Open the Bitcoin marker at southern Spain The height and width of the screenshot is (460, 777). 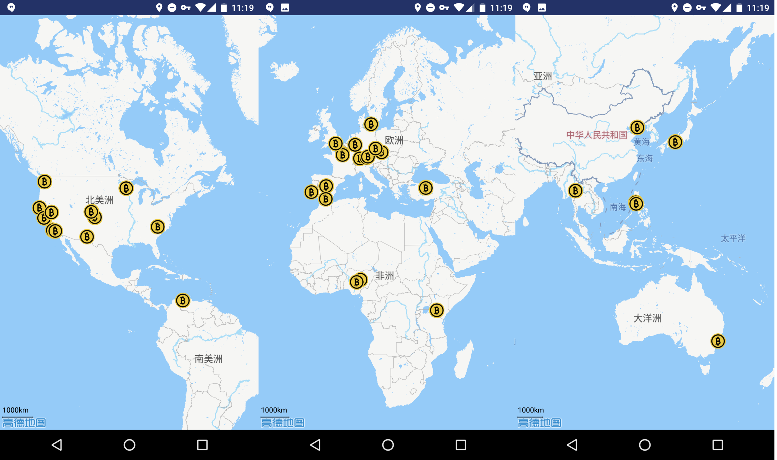[x=326, y=199]
